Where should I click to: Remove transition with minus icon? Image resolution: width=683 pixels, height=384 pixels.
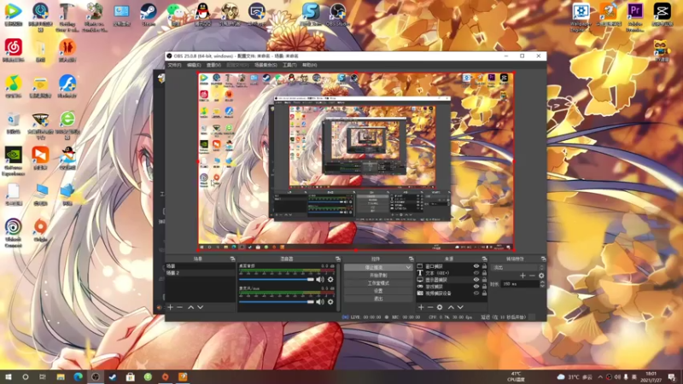(532, 276)
